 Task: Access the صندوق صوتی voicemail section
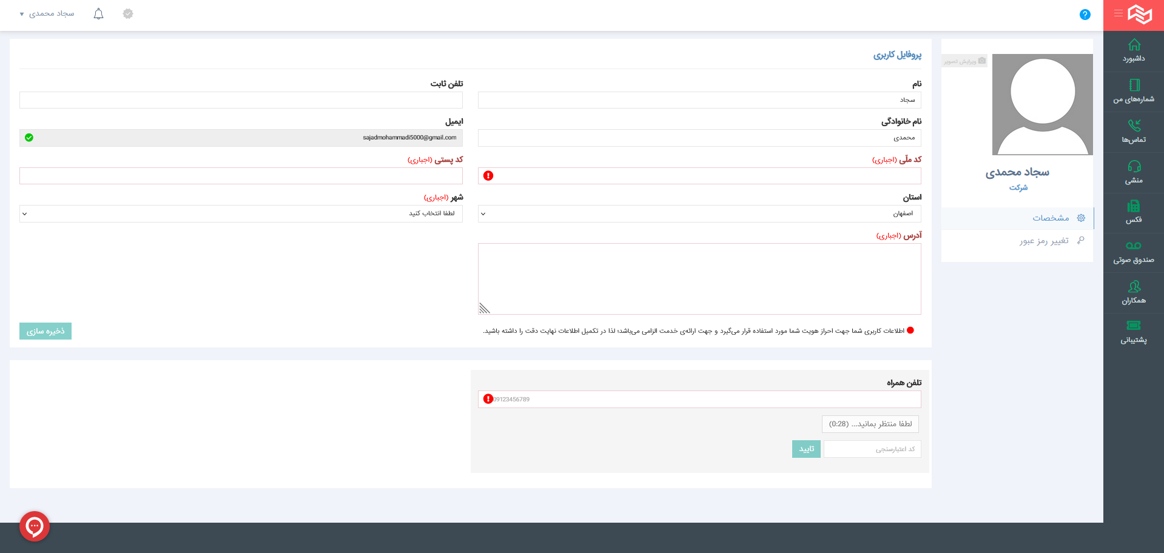1133,253
